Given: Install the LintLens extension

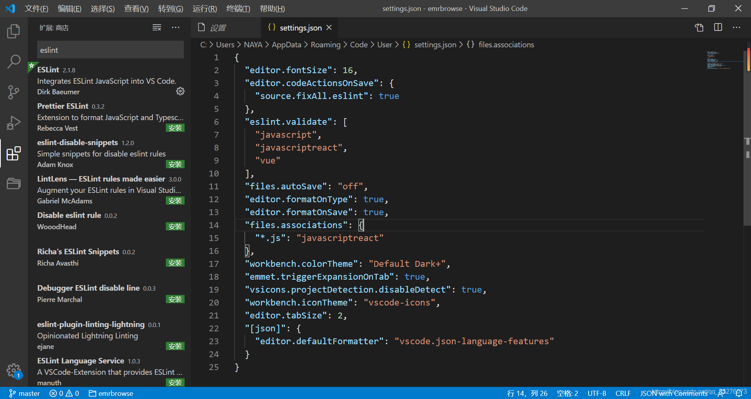Looking at the screenshot, I should [175, 201].
